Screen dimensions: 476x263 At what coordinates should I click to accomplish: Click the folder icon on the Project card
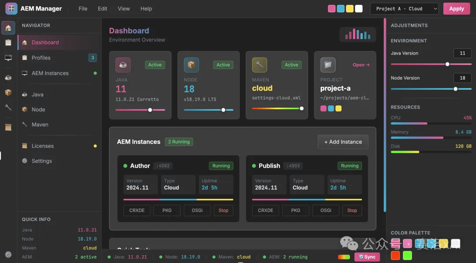click(328, 65)
